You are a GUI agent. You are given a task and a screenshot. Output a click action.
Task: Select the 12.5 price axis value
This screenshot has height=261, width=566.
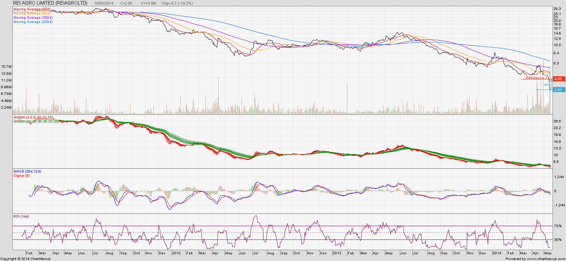[x=558, y=39]
